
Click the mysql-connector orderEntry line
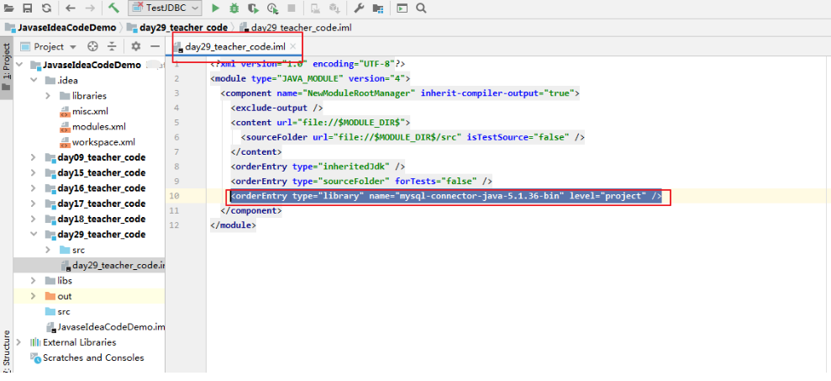(x=446, y=196)
